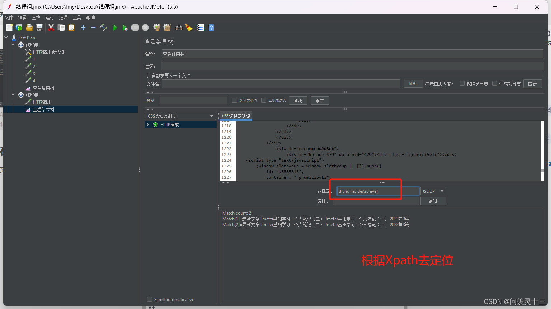This screenshot has width=551, height=309.
Task: Create a new test plan via toolbar
Action: tap(9, 28)
